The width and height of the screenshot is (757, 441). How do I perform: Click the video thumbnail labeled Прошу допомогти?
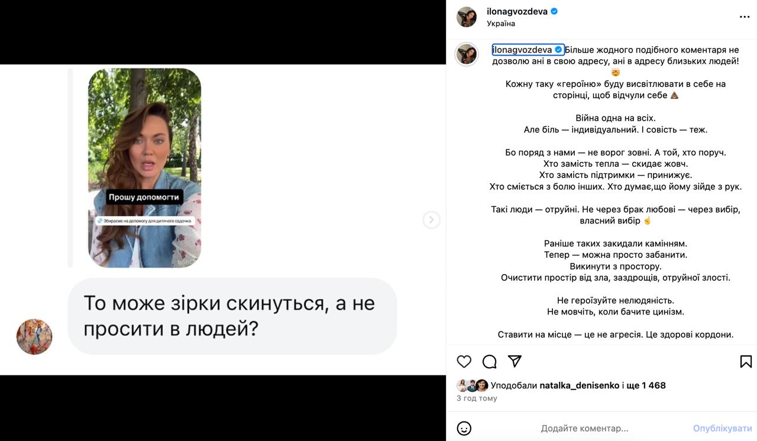click(x=144, y=168)
